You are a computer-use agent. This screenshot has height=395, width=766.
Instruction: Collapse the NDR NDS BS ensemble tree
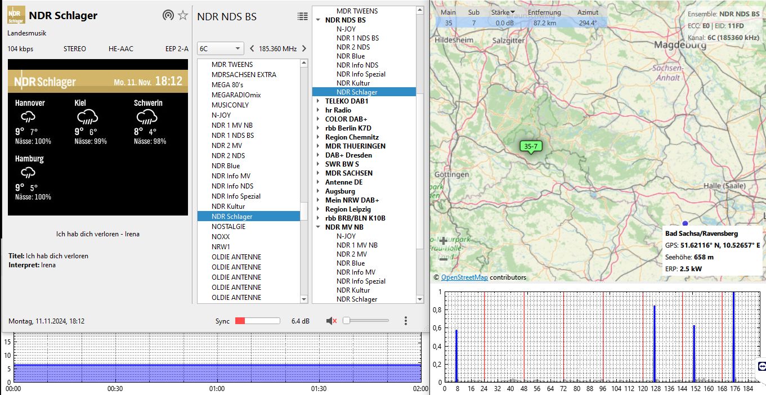point(318,20)
